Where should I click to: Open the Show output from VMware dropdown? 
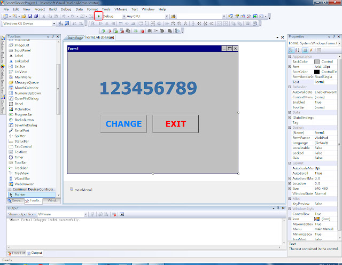coord(85,214)
